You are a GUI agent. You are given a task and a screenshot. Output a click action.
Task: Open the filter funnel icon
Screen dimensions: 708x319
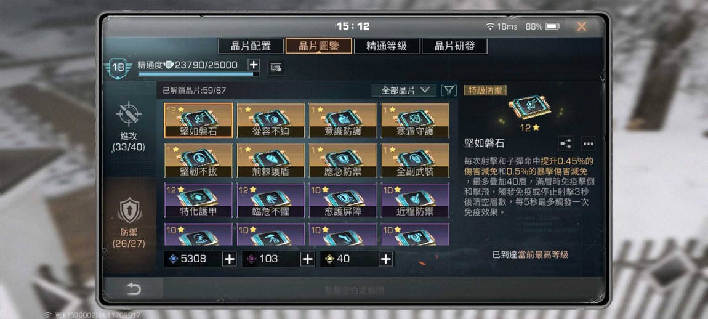click(x=448, y=91)
